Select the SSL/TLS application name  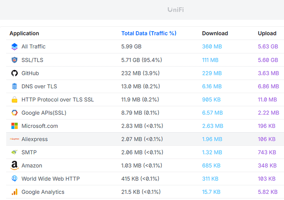point(33,60)
